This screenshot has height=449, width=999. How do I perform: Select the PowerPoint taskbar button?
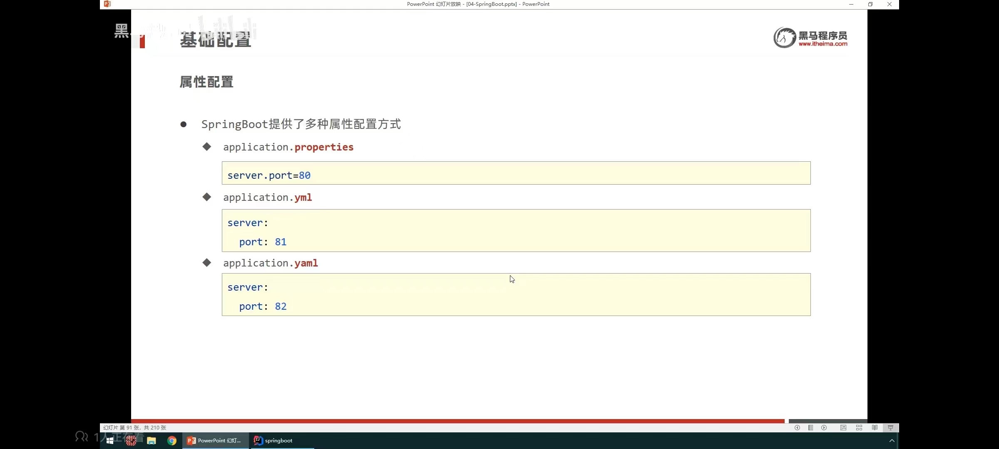pyautogui.click(x=214, y=441)
